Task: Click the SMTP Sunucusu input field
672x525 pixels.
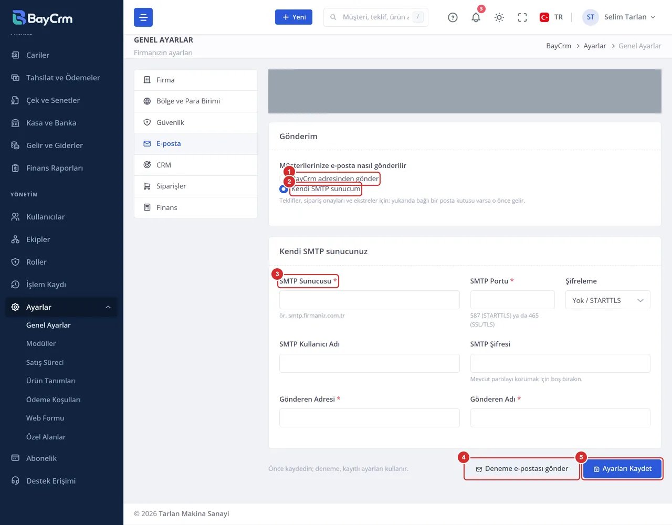Action: [x=370, y=300]
